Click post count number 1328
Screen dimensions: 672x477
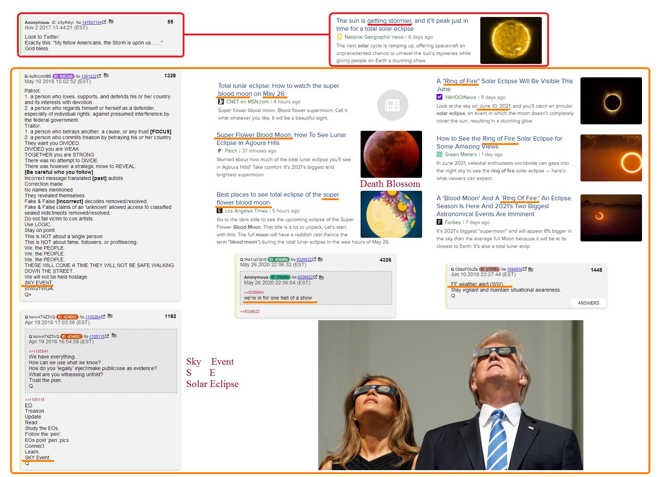click(170, 76)
